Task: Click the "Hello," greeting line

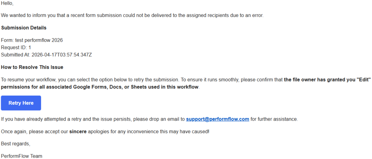Action: (x=8, y=3)
